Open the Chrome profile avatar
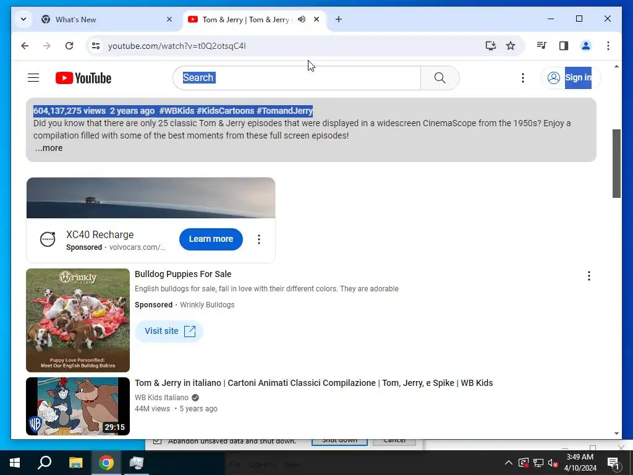The height and width of the screenshot is (475, 633). pos(586,46)
